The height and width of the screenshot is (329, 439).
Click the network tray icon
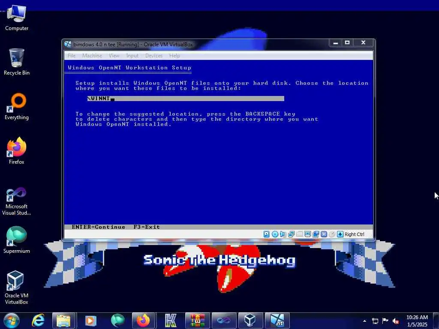pos(375,321)
